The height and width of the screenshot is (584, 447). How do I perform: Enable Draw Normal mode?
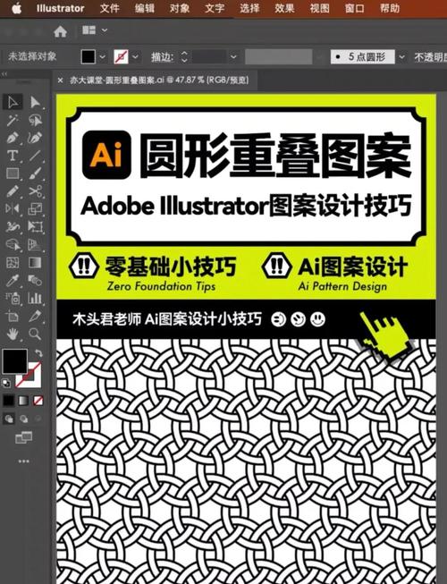[9, 419]
